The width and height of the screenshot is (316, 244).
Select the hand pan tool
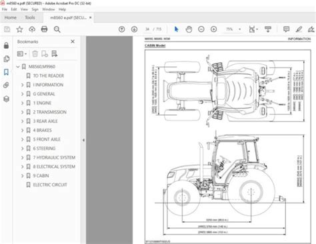click(189, 29)
